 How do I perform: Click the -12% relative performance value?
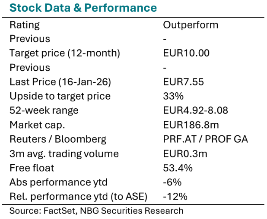[x=175, y=197]
